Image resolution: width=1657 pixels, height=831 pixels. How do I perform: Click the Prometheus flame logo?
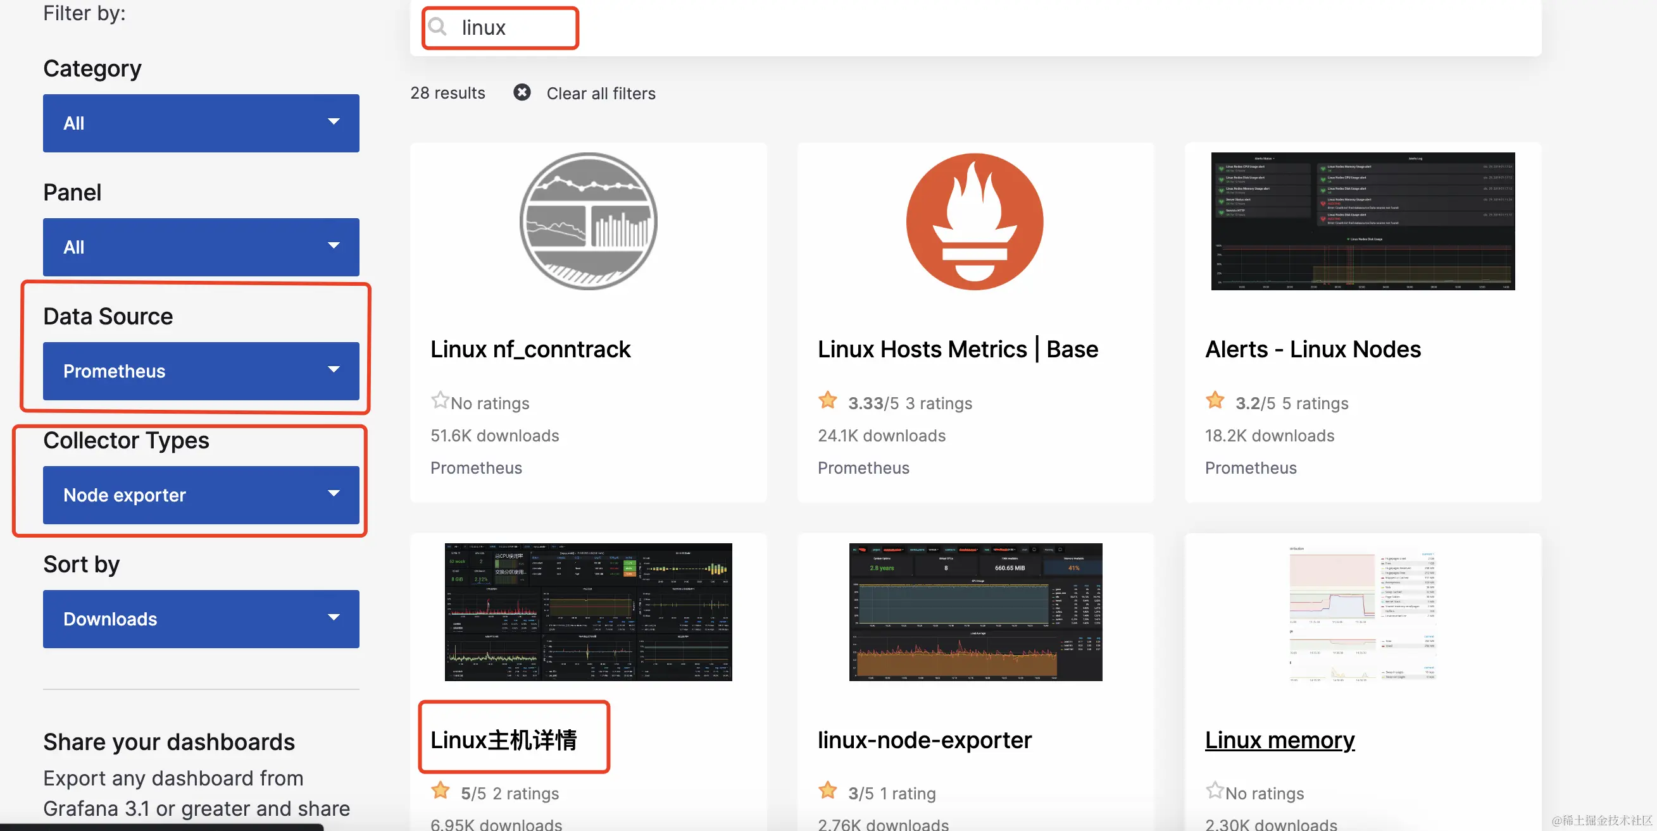coord(975,221)
